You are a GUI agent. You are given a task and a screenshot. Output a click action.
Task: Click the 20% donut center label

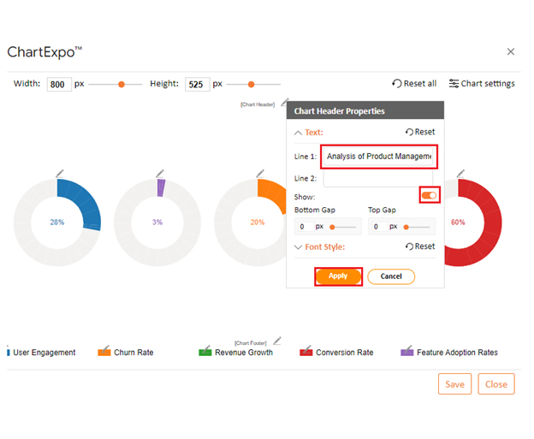[258, 222]
